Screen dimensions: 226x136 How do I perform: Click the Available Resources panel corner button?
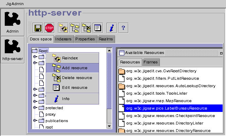[x=221, y=53]
